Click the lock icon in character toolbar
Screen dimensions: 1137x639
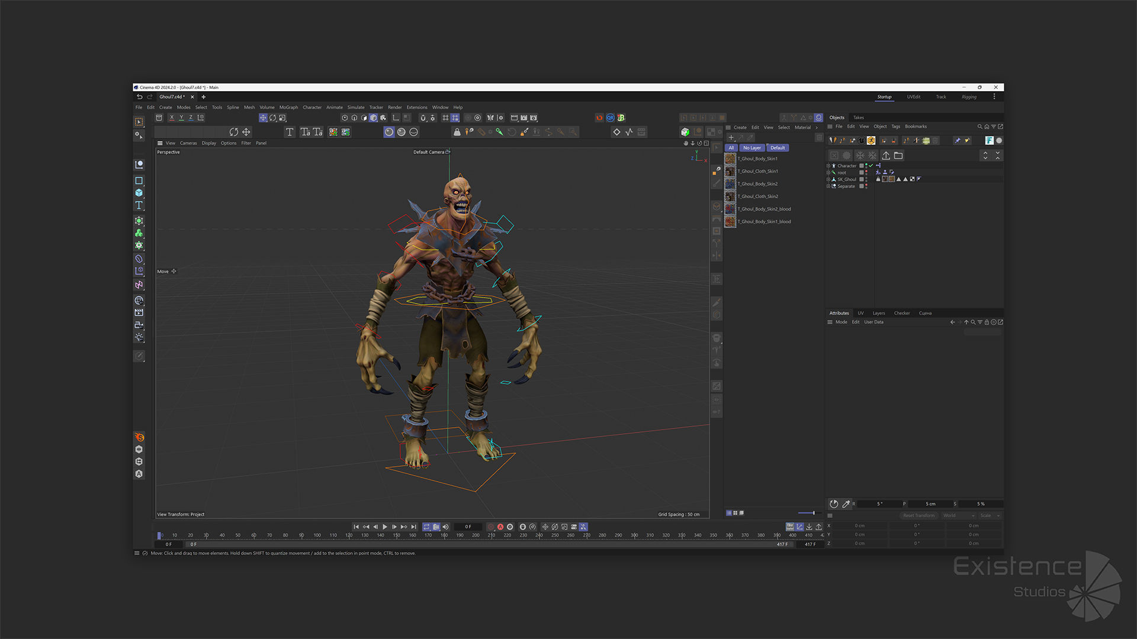(457, 132)
